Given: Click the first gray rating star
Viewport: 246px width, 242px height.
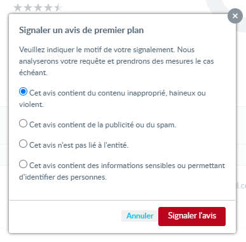Looking at the screenshot, I should [x=18, y=8].
